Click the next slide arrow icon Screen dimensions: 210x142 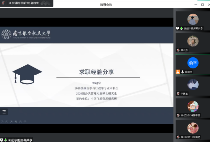(x=7, y=122)
